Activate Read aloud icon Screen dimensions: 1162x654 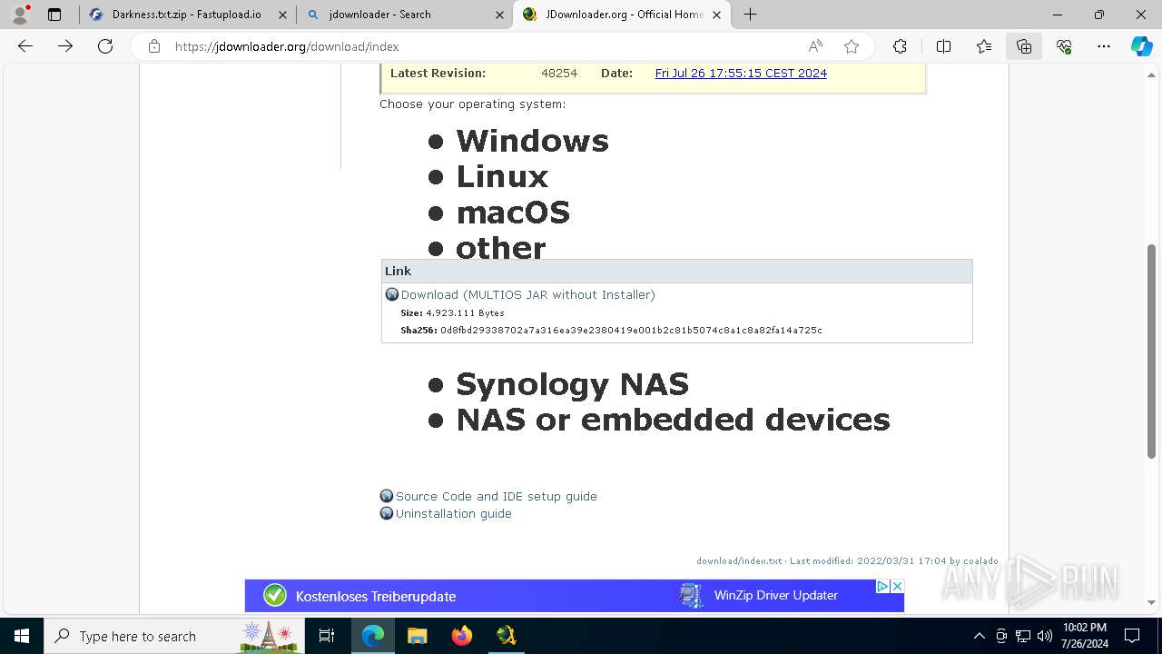point(815,46)
